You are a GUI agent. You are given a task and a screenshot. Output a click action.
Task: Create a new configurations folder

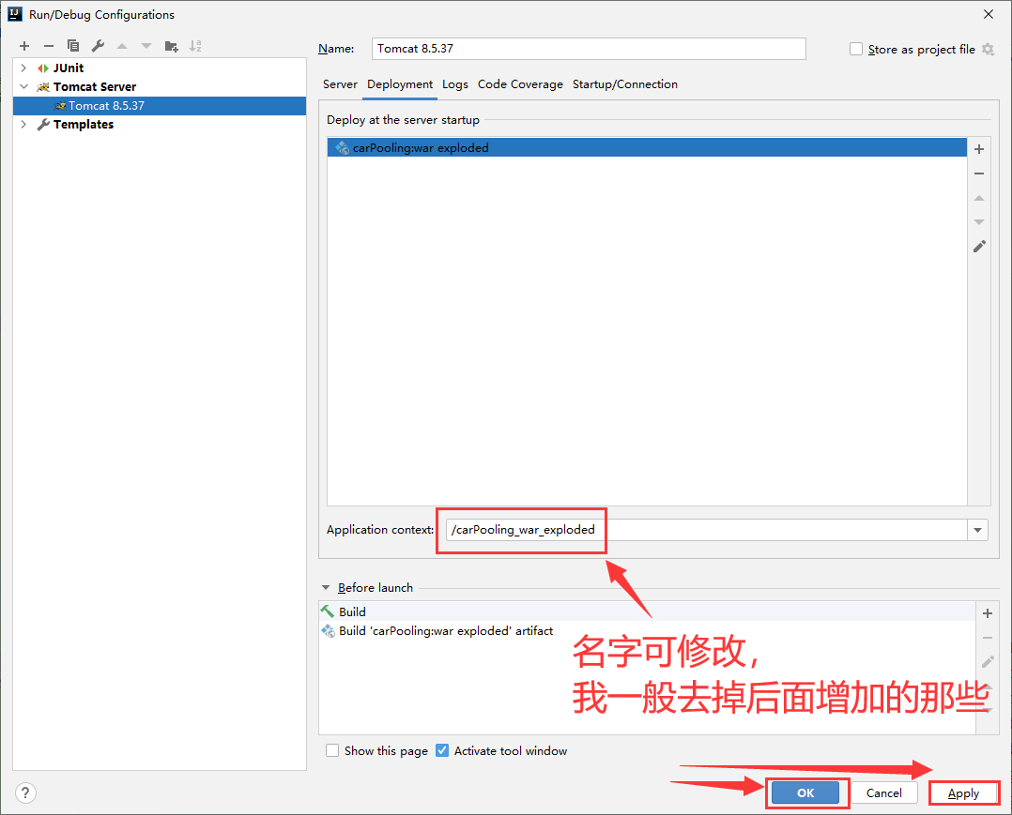pos(171,45)
